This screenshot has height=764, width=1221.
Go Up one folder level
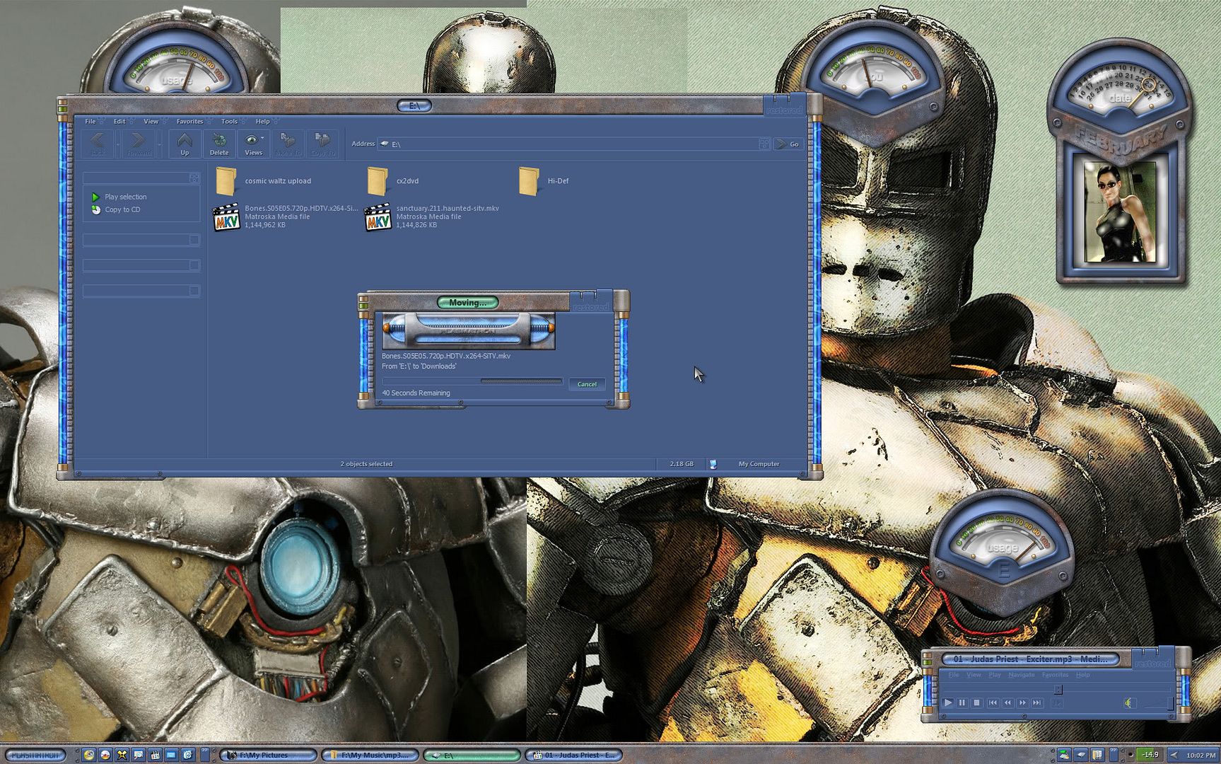click(x=185, y=144)
